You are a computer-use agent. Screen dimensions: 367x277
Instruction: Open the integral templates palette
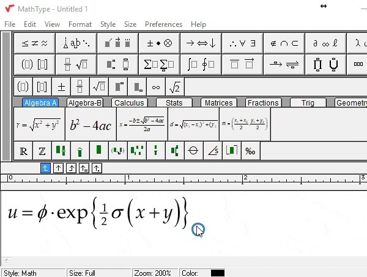[x=201, y=65]
